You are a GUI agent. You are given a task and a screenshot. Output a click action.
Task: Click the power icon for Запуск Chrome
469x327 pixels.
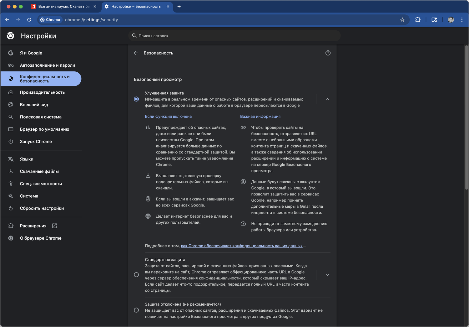11,142
